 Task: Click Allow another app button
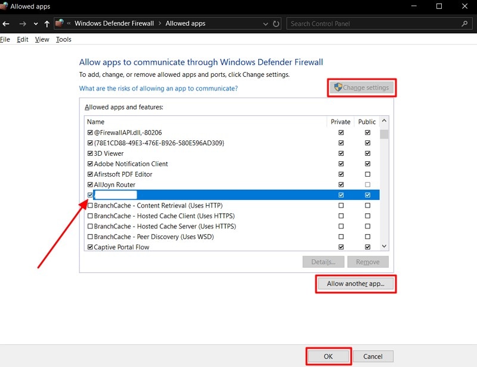tap(355, 284)
